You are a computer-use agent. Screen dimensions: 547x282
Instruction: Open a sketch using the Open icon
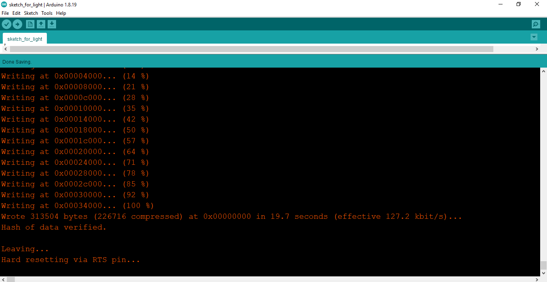41,24
